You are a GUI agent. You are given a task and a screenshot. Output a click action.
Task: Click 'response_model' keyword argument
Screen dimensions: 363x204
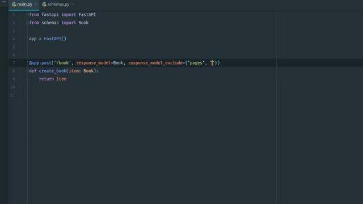94,63
